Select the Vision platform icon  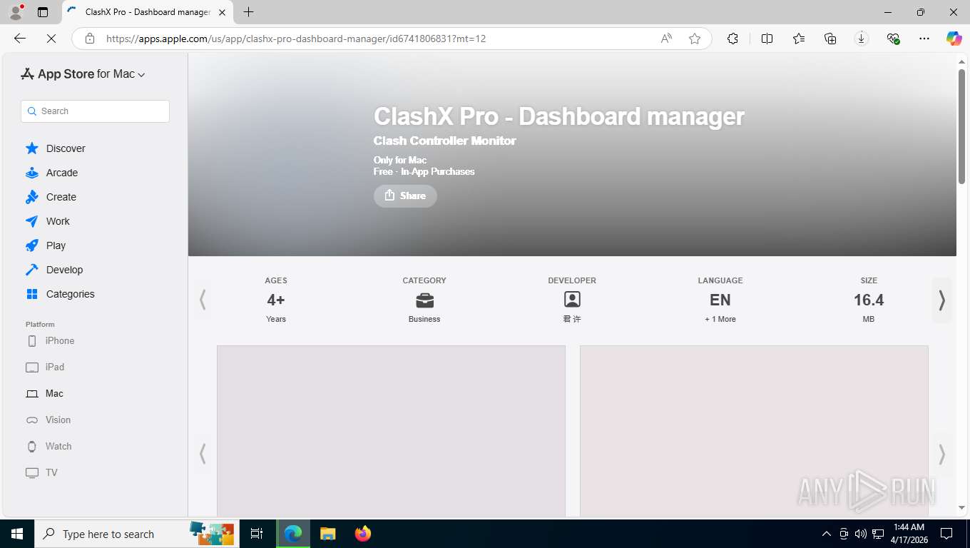[x=32, y=420]
